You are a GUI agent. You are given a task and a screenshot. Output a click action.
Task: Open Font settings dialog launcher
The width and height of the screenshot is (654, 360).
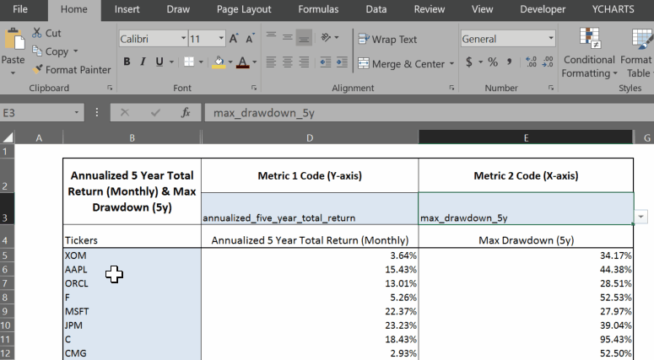coord(254,88)
